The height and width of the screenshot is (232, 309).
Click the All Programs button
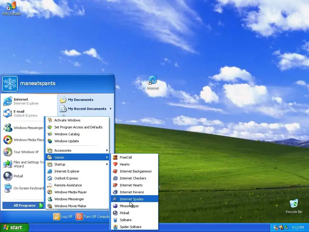pos(23,205)
